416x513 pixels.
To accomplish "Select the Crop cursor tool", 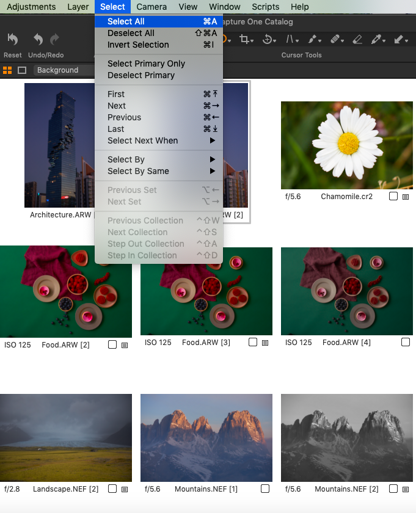I will (244, 39).
